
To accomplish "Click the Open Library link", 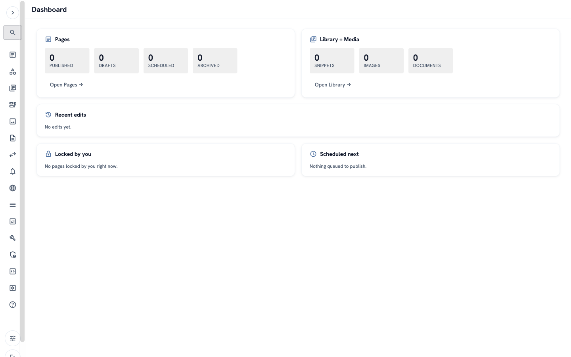I will (x=333, y=84).
